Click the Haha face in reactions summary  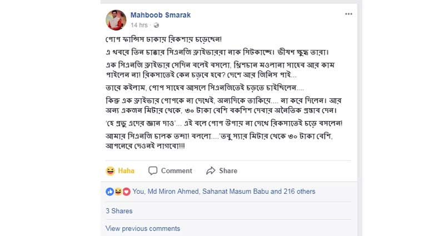[118, 192]
